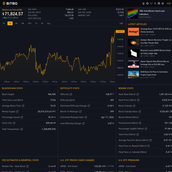The width and height of the screenshot is (172, 172).
Task: Open external link icon next to Estimated Difficulty Change
Action: [x=89, y=106]
